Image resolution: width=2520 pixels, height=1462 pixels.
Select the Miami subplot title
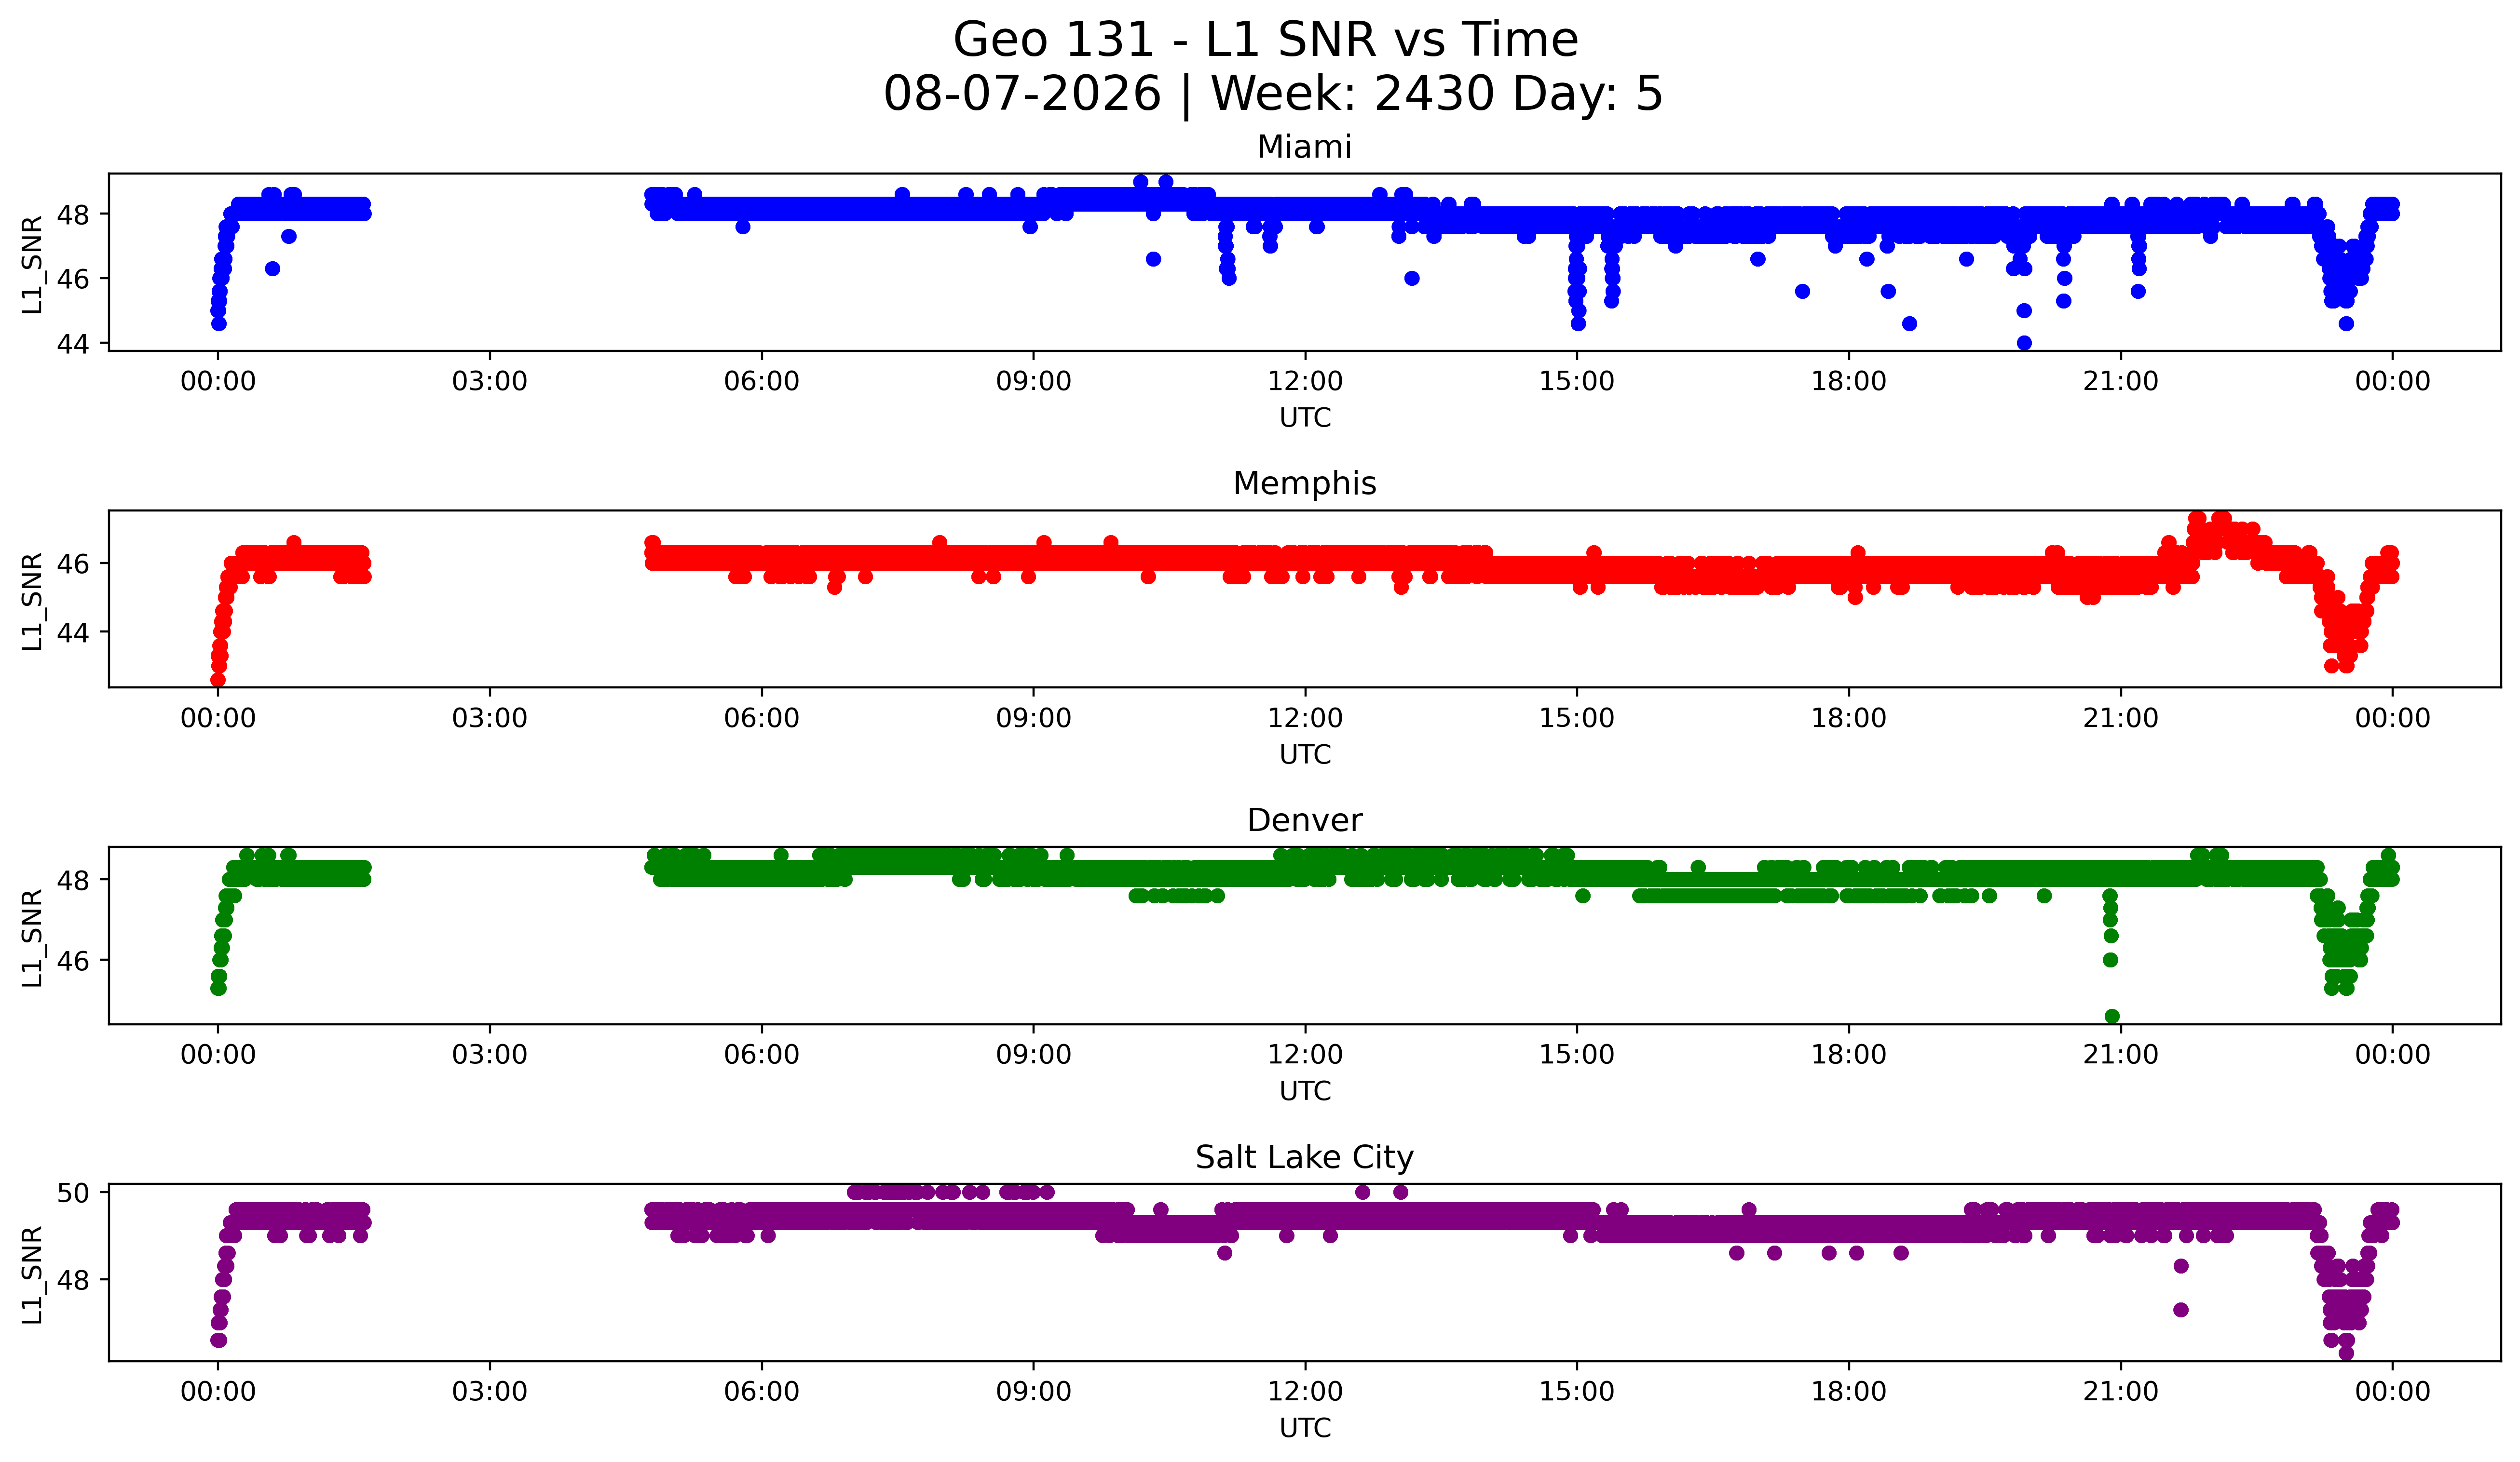(x=1304, y=147)
